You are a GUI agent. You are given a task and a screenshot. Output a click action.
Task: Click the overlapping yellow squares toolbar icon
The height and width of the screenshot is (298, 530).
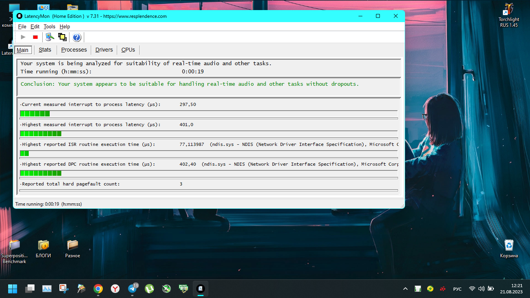tap(62, 37)
